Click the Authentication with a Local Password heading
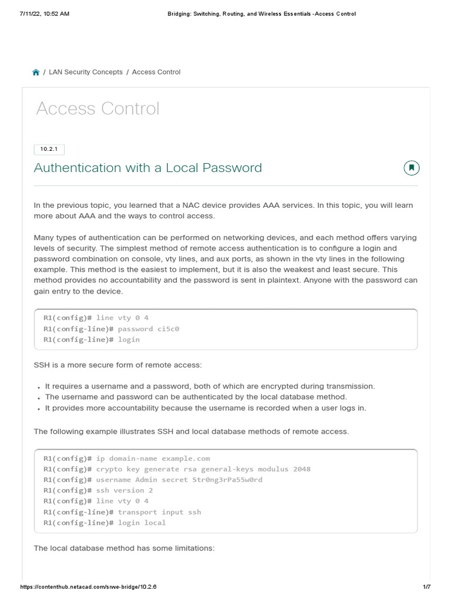 point(148,168)
